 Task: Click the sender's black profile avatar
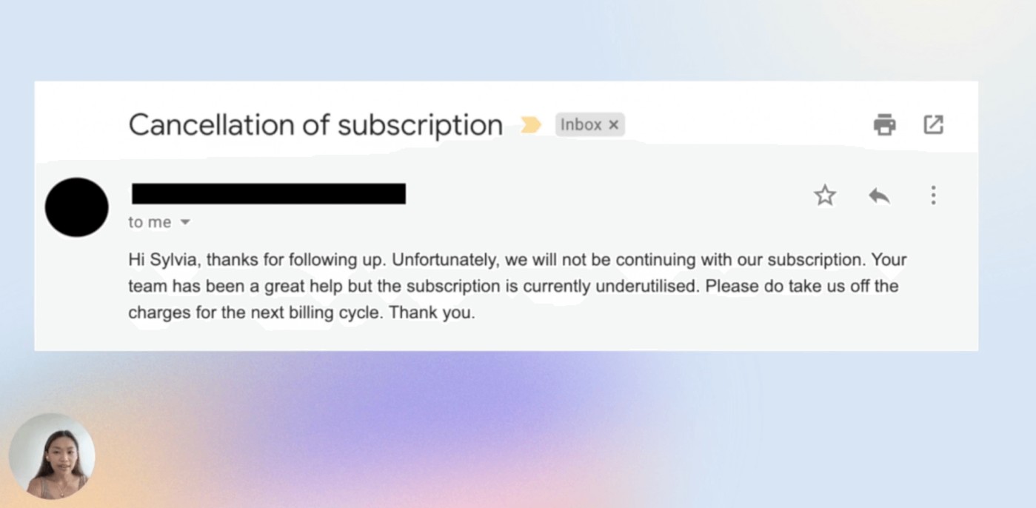pyautogui.click(x=76, y=207)
